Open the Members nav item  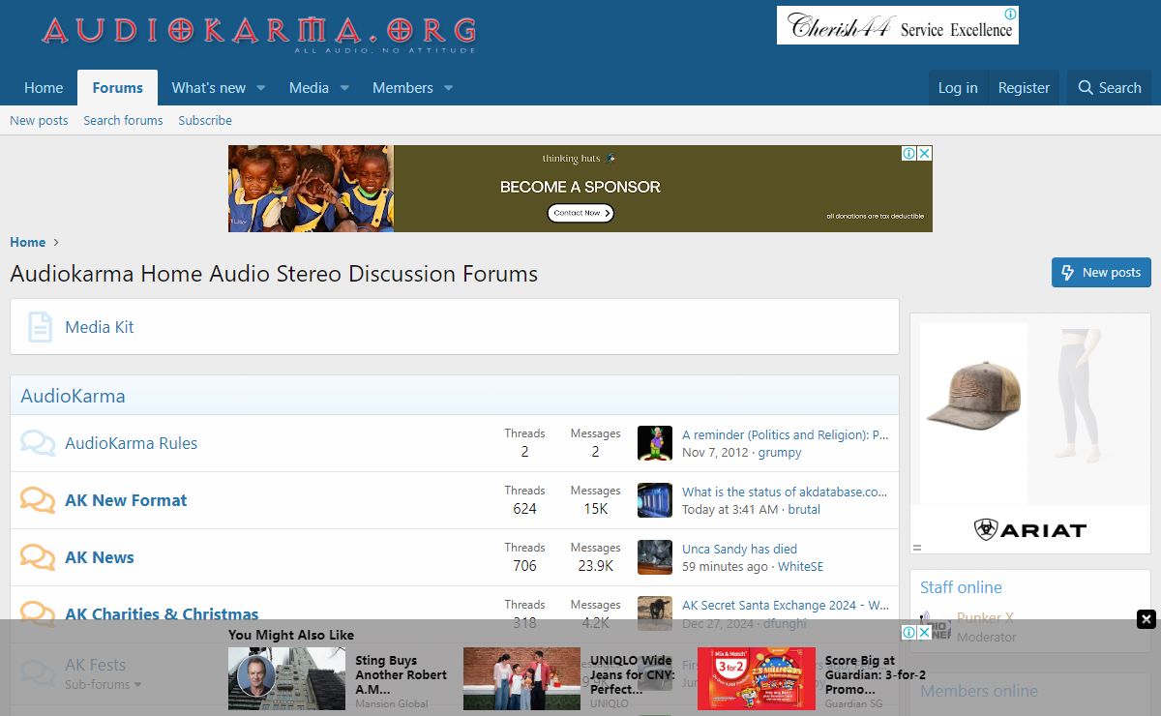click(402, 88)
